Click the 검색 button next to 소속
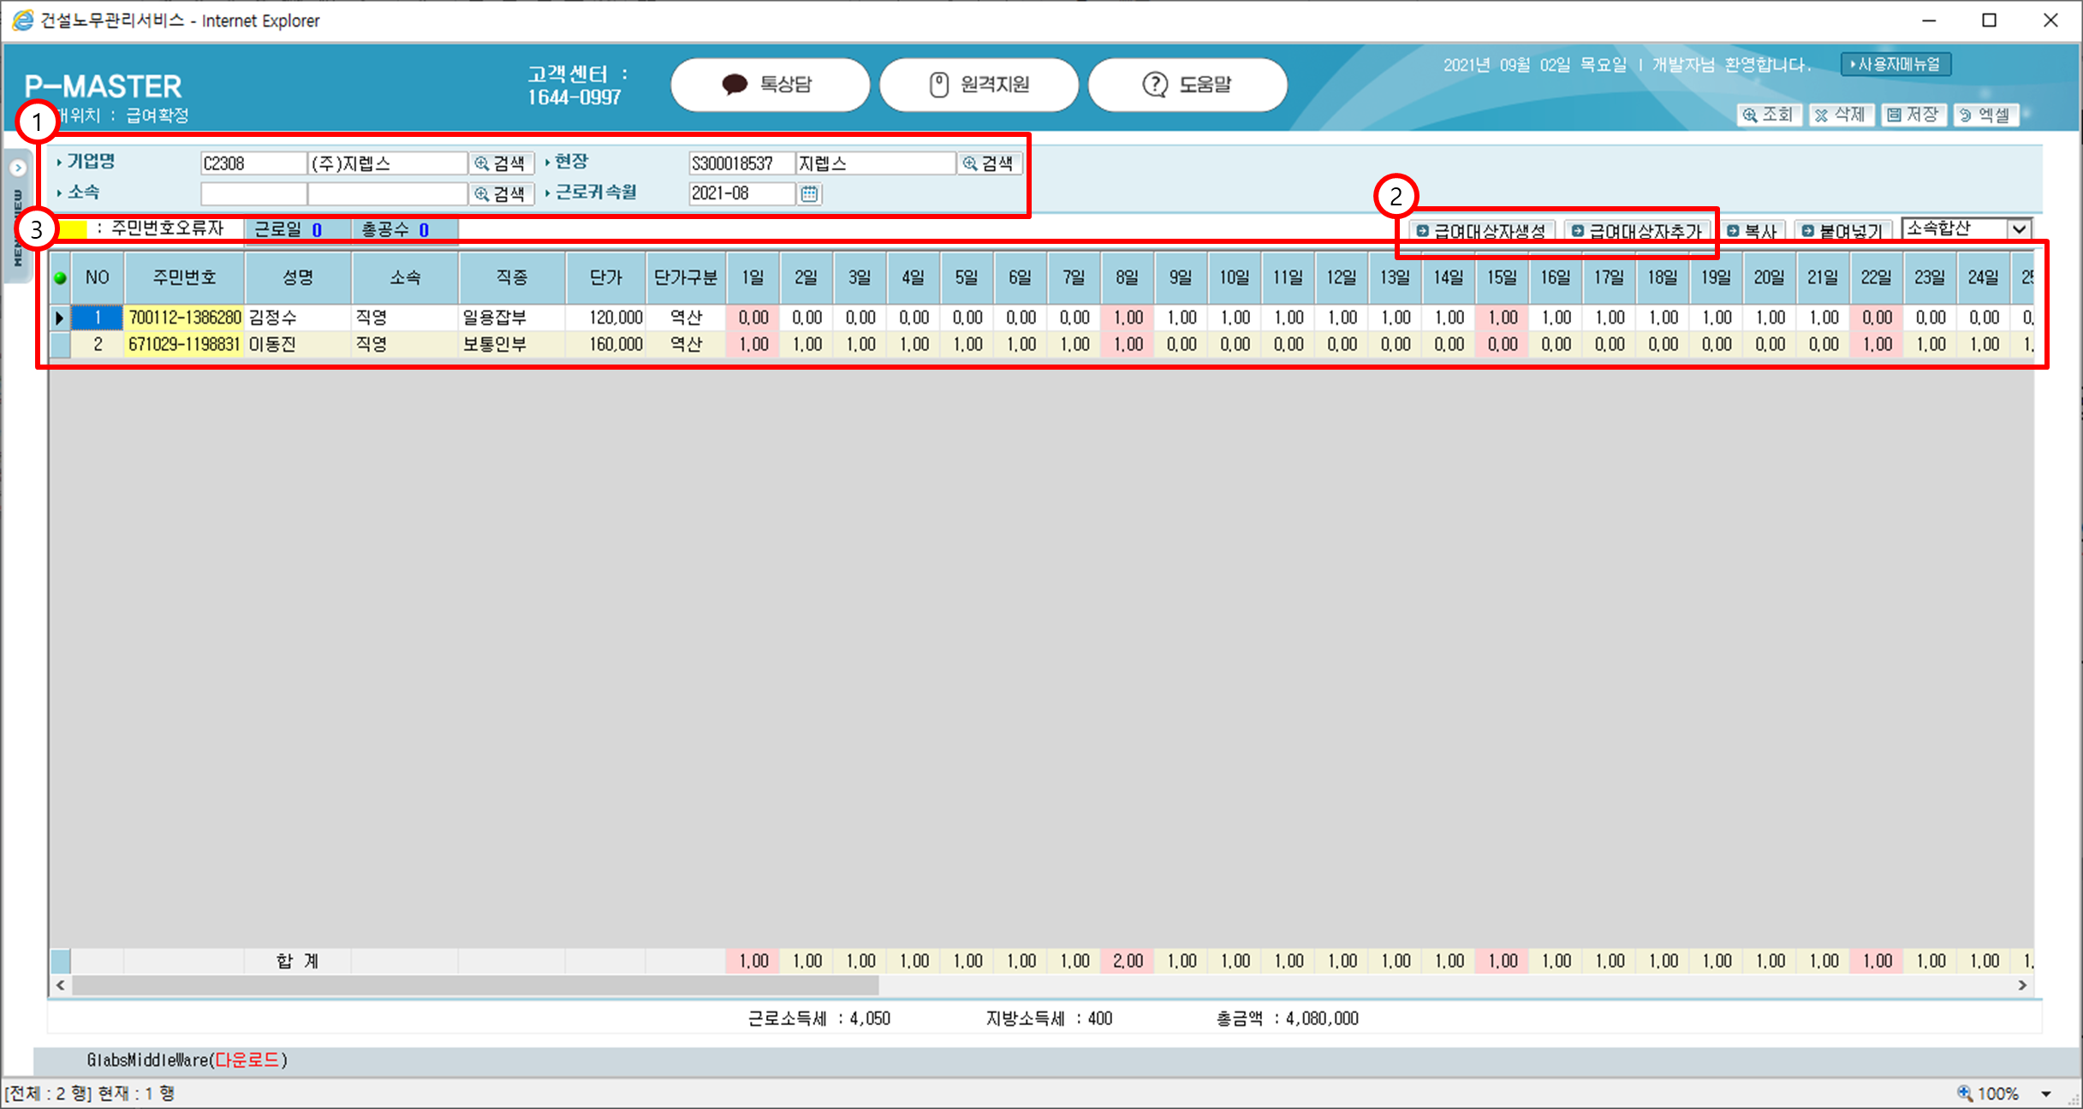The width and height of the screenshot is (2083, 1109). click(x=501, y=194)
